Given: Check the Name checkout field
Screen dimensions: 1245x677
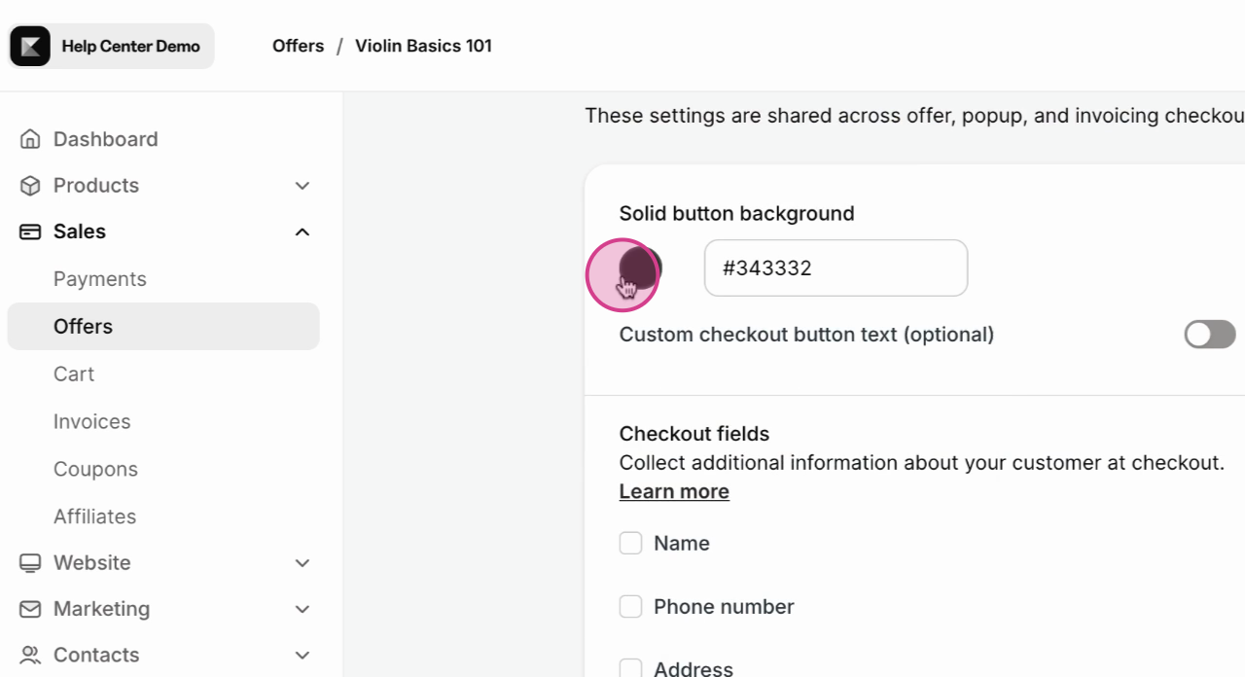Looking at the screenshot, I should click(631, 544).
